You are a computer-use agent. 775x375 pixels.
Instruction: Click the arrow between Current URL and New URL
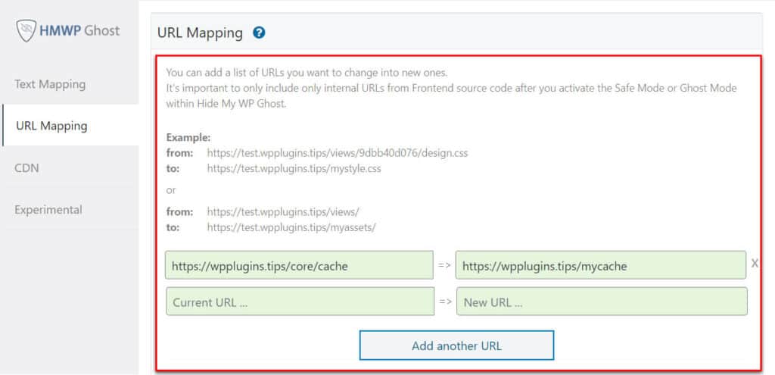coord(445,302)
